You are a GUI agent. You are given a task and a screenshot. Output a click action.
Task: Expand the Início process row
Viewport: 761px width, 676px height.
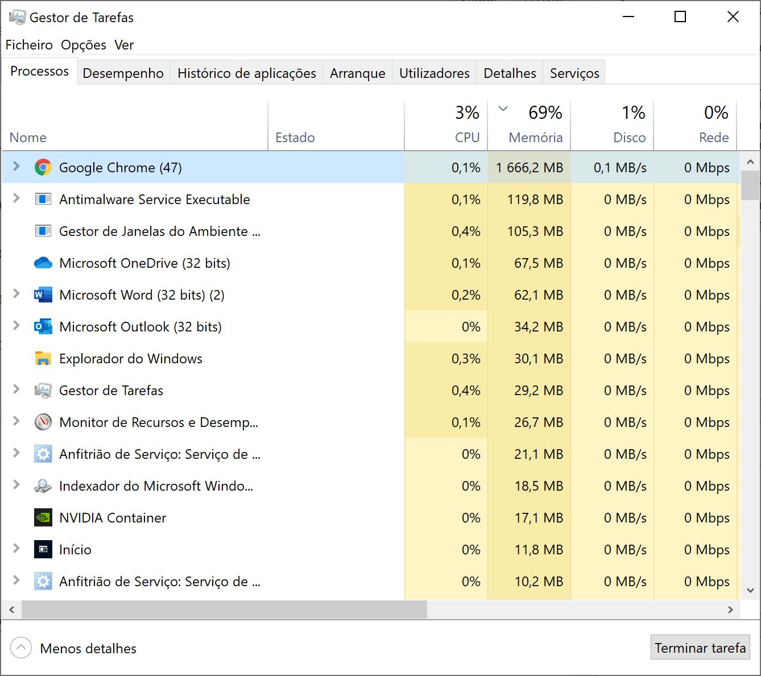click(16, 549)
